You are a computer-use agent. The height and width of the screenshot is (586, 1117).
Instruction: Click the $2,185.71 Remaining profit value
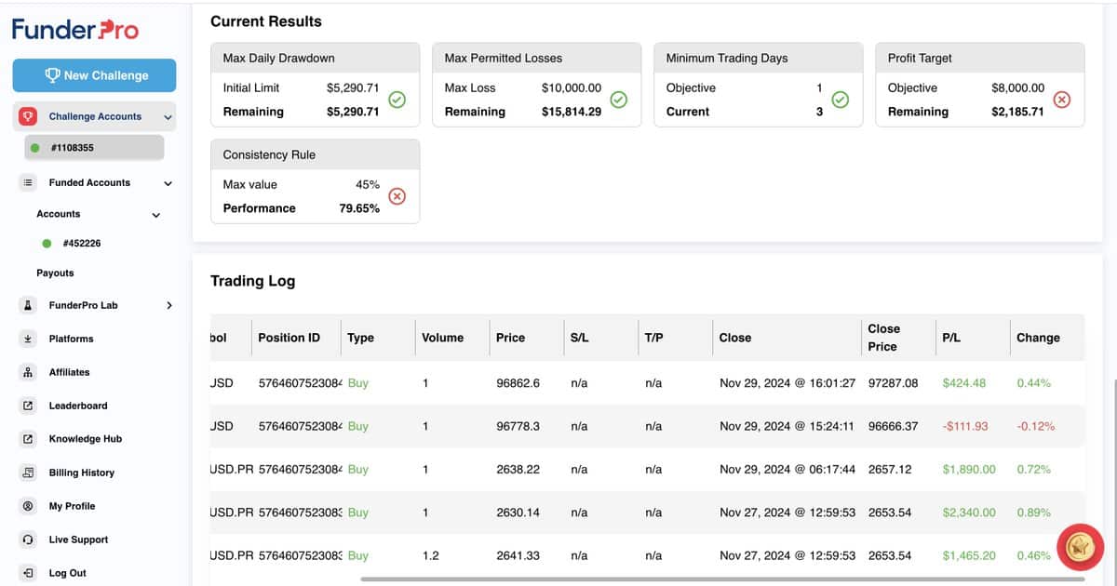point(1018,112)
